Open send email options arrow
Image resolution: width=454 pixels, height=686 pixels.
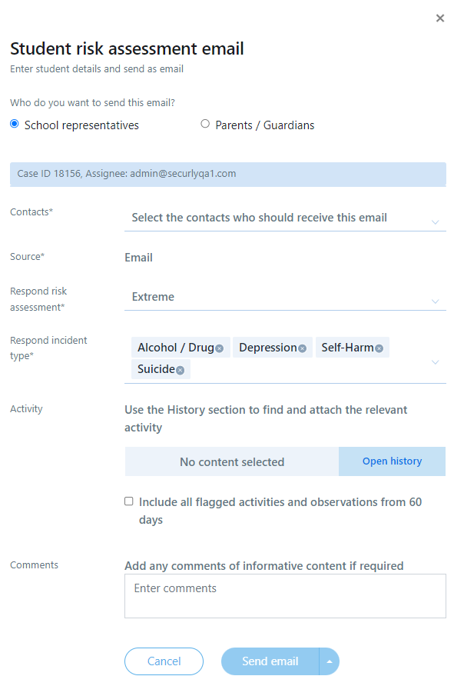click(330, 661)
